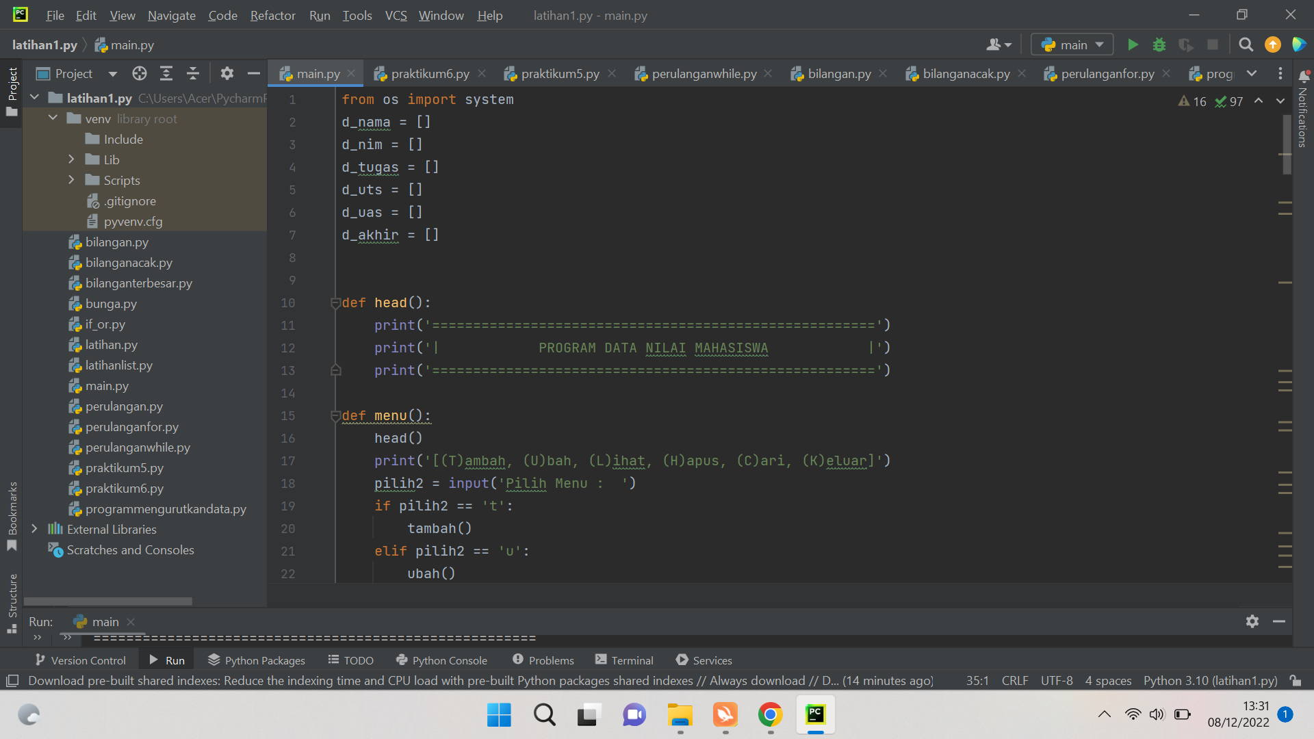Collapse all nodes in Project tree
The height and width of the screenshot is (739, 1314).
coord(192,73)
